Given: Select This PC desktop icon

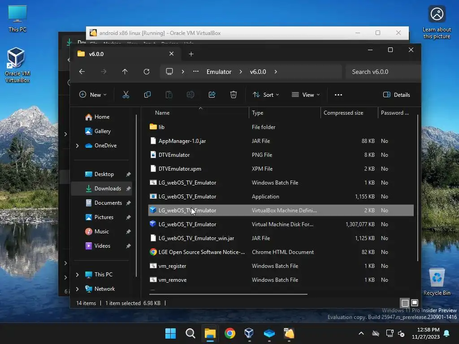Looking at the screenshot, I should tap(17, 18).
